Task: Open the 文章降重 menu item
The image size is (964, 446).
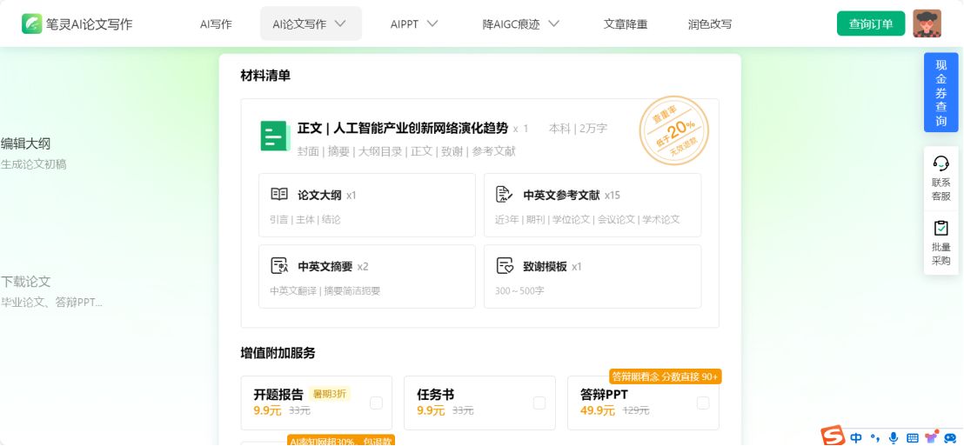Action: tap(626, 24)
